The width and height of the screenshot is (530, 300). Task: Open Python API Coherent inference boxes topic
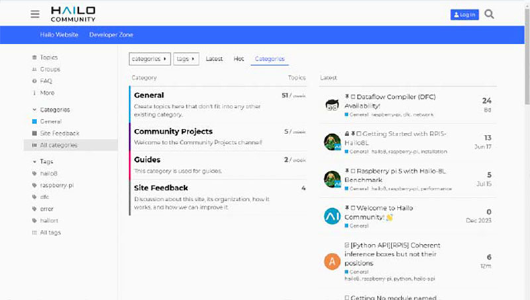[392, 254]
